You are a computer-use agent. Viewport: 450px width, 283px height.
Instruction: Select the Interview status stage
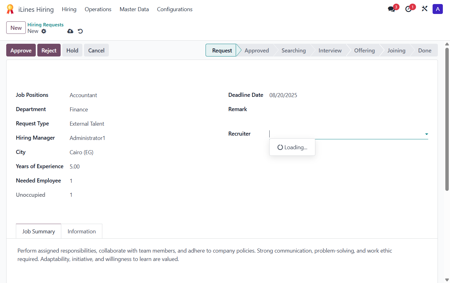pos(330,50)
